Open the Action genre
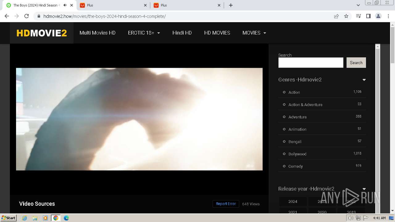This screenshot has width=395, height=222. tap(294, 92)
